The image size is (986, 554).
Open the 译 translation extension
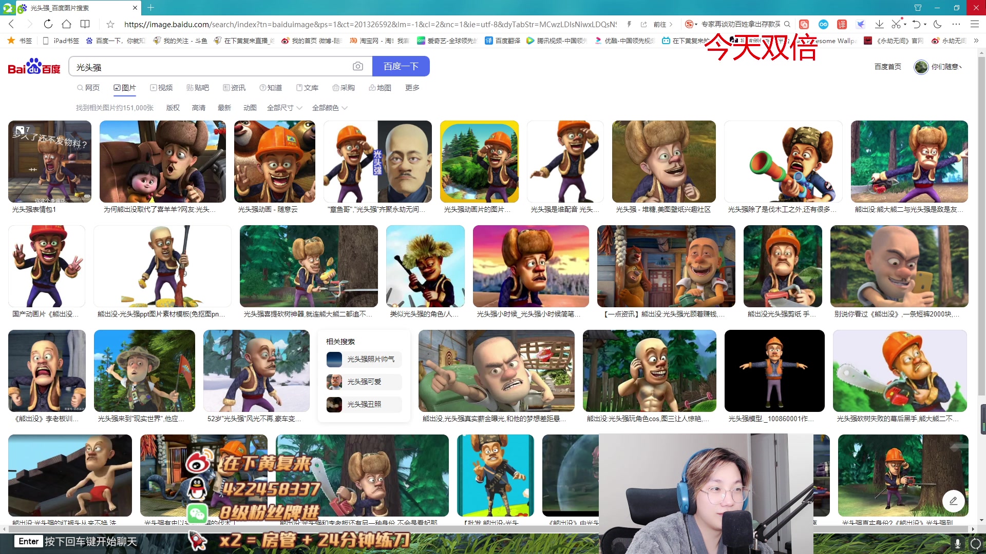coord(842,24)
